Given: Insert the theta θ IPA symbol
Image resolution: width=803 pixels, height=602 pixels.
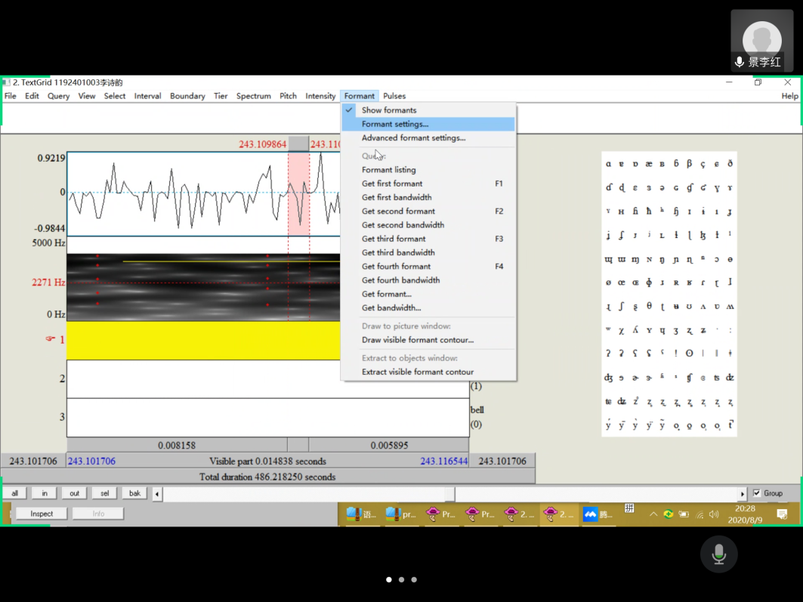Looking at the screenshot, I should coord(649,306).
